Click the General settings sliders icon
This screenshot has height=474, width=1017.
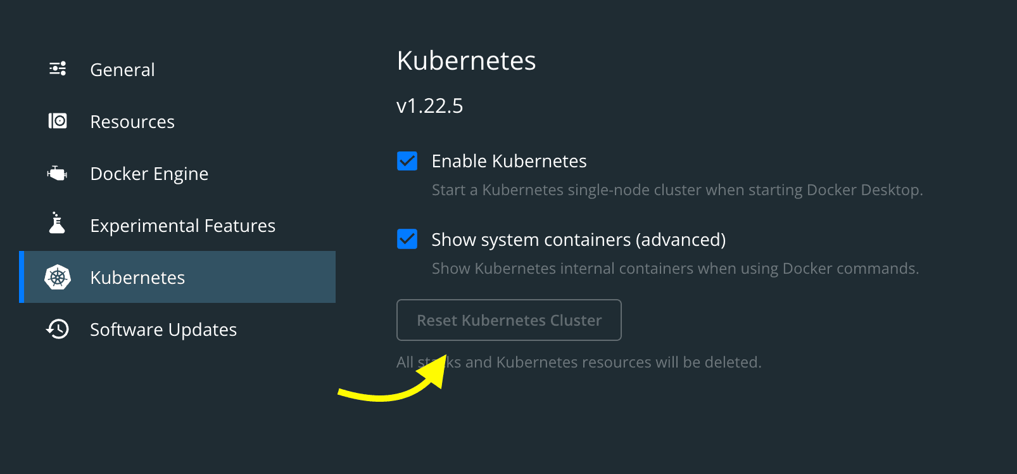click(x=57, y=69)
